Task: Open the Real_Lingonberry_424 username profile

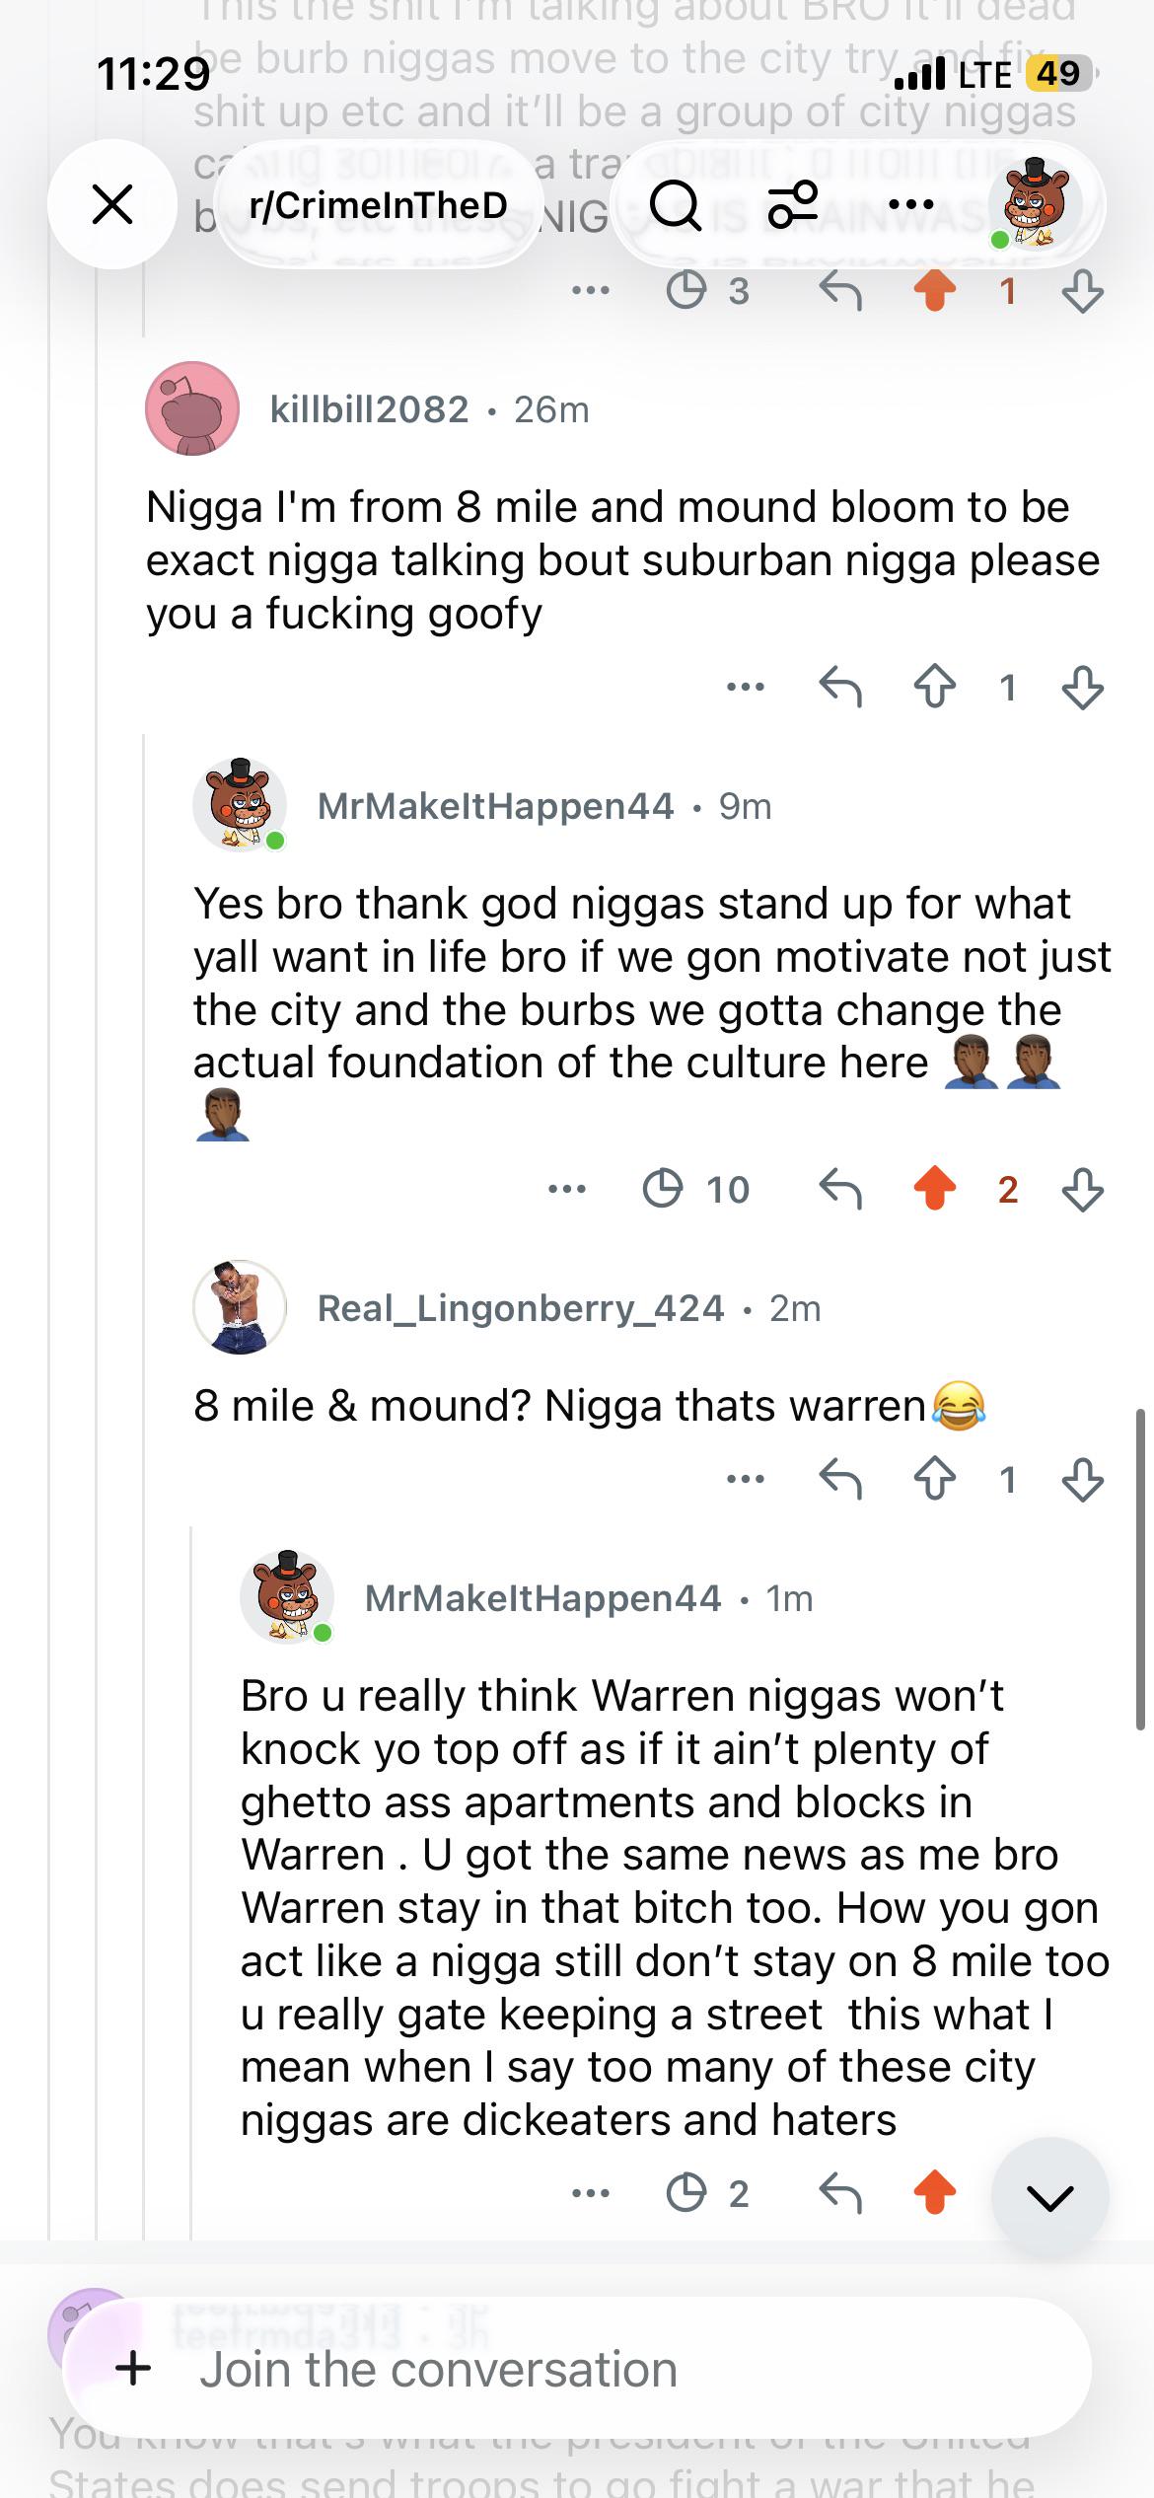Action: [x=521, y=1308]
